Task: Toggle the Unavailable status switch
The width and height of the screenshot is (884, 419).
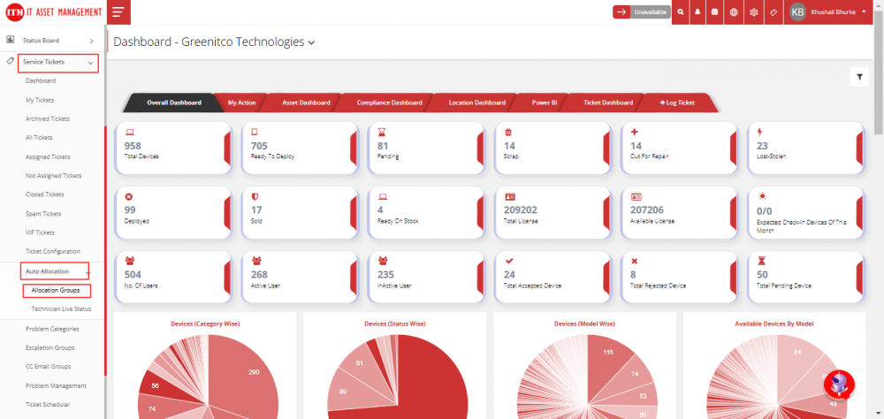Action: pos(641,12)
